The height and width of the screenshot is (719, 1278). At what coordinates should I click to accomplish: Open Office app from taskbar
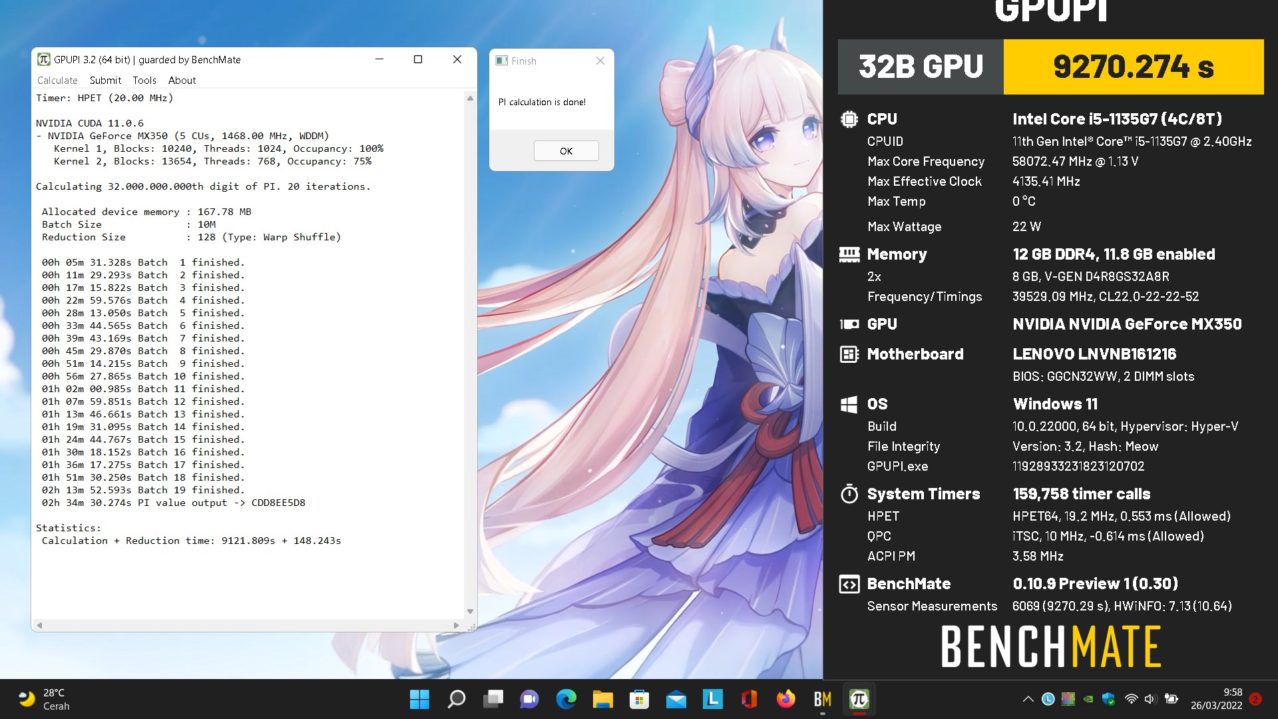749,699
